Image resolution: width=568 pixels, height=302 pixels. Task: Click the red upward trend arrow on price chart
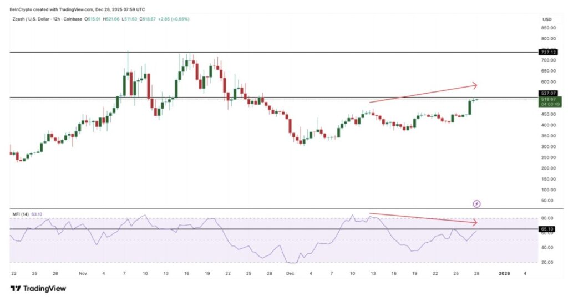pos(423,93)
